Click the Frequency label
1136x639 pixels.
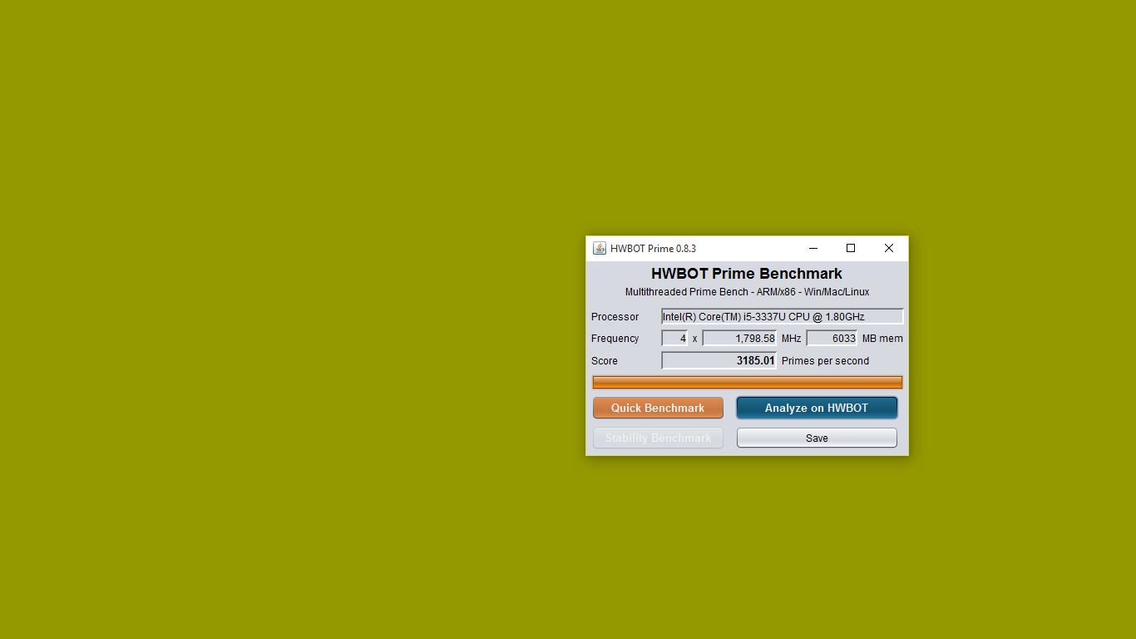[x=615, y=339]
